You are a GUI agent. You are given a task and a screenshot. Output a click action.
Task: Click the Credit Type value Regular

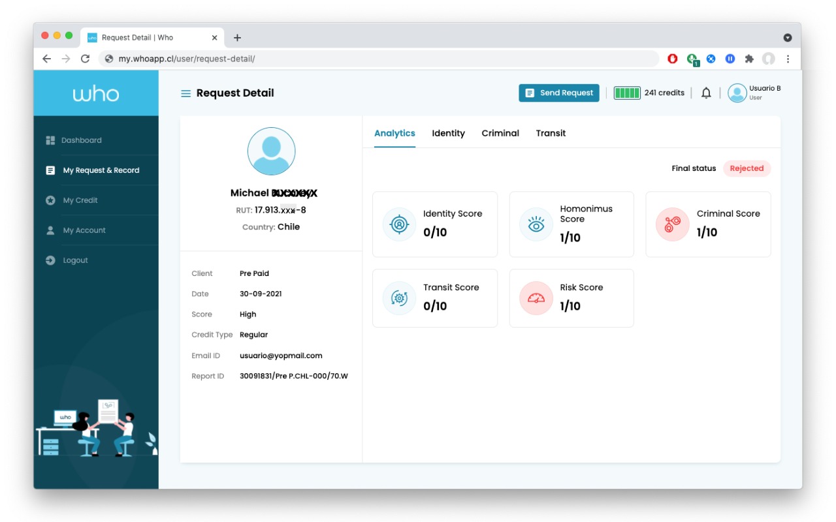(253, 335)
